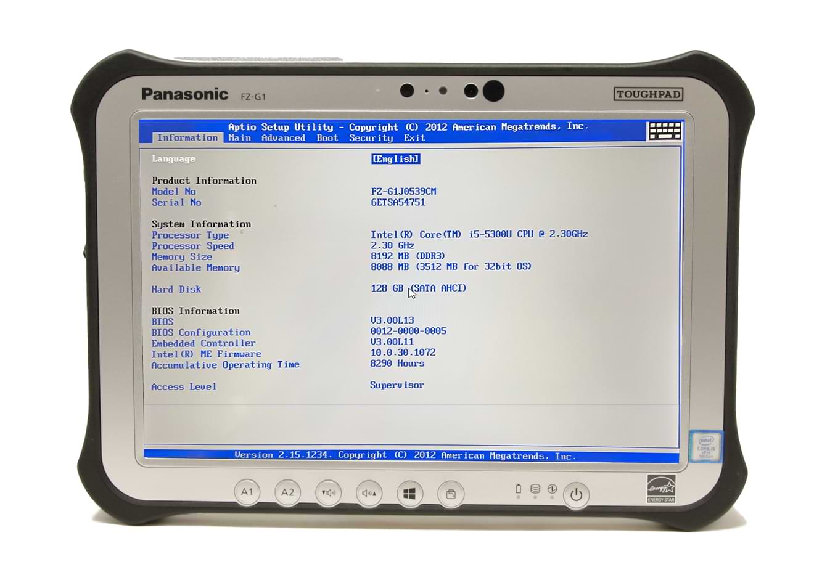Viewport: 822px width, 583px height.
Task: Click the Access Level label
Action: point(184,387)
